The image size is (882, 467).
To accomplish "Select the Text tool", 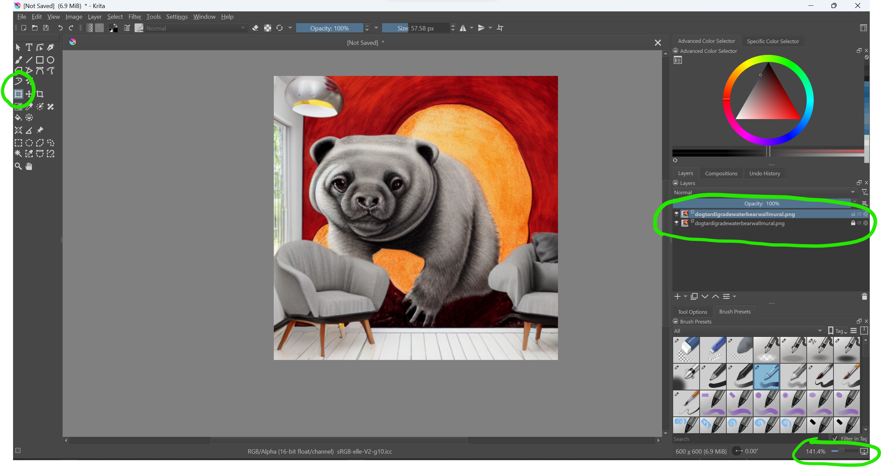I will tap(29, 47).
